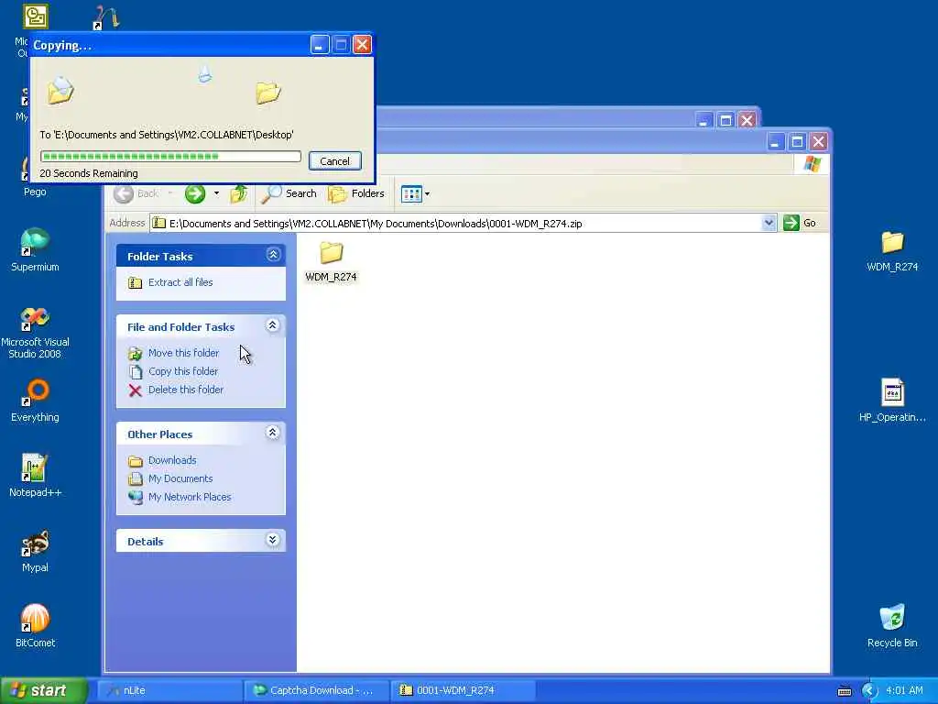This screenshot has width=938, height=704.
Task: Expand the Details panel
Action: click(272, 540)
